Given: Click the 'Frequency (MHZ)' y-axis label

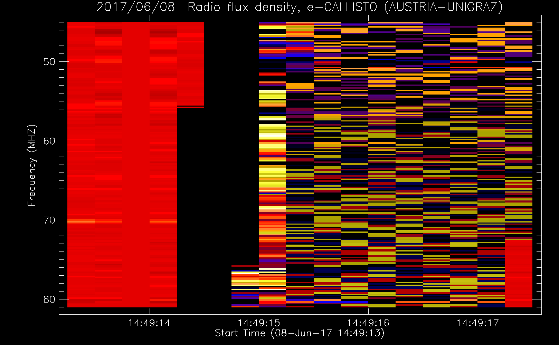Looking at the screenshot, I should point(32,166).
